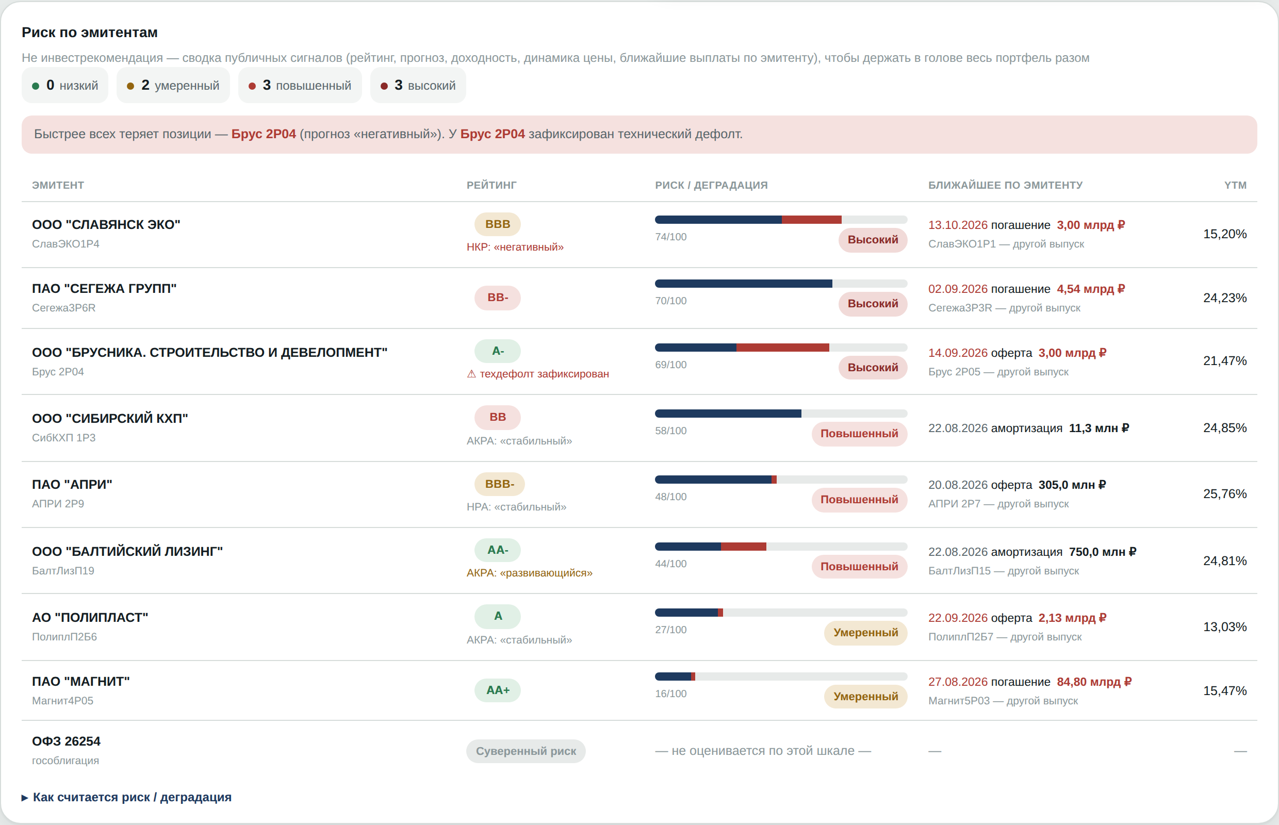
Task: Open issuer ООО "БРУСНИКА. СТРОИТЕЛЬСТВО И ДЕВЕЛОПМЕНТ"
Action: point(209,353)
